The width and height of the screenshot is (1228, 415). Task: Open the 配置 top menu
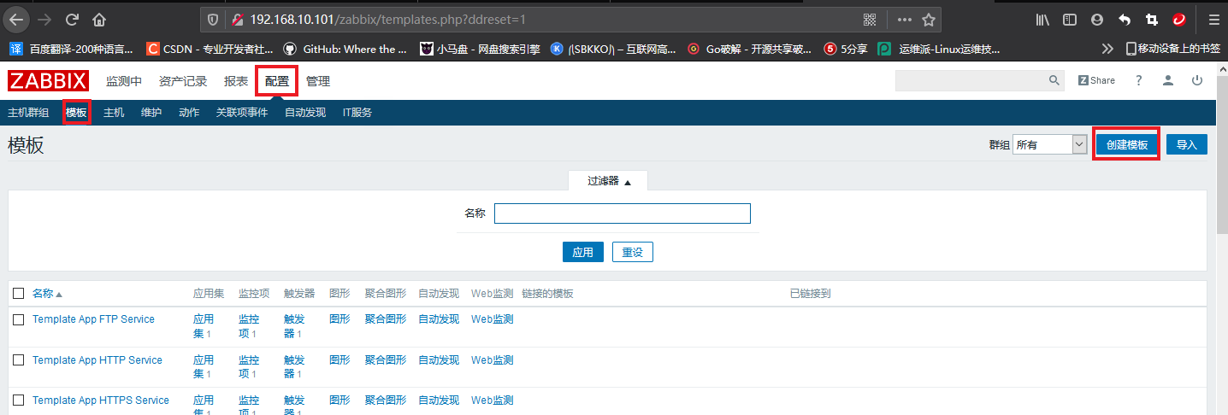click(277, 81)
